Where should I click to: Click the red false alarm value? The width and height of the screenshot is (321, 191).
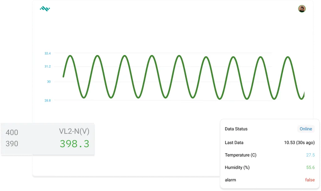(310, 180)
